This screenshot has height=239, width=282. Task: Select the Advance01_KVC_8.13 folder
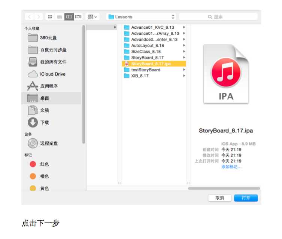tap(154, 27)
